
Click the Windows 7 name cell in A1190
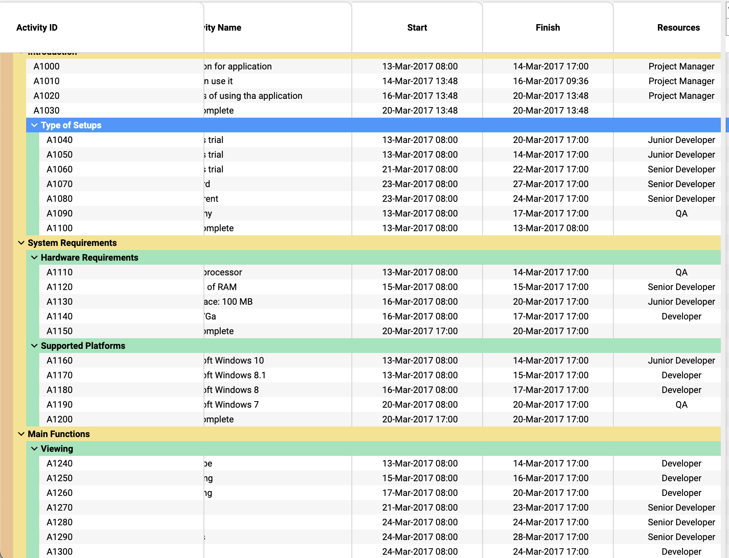tap(232, 405)
